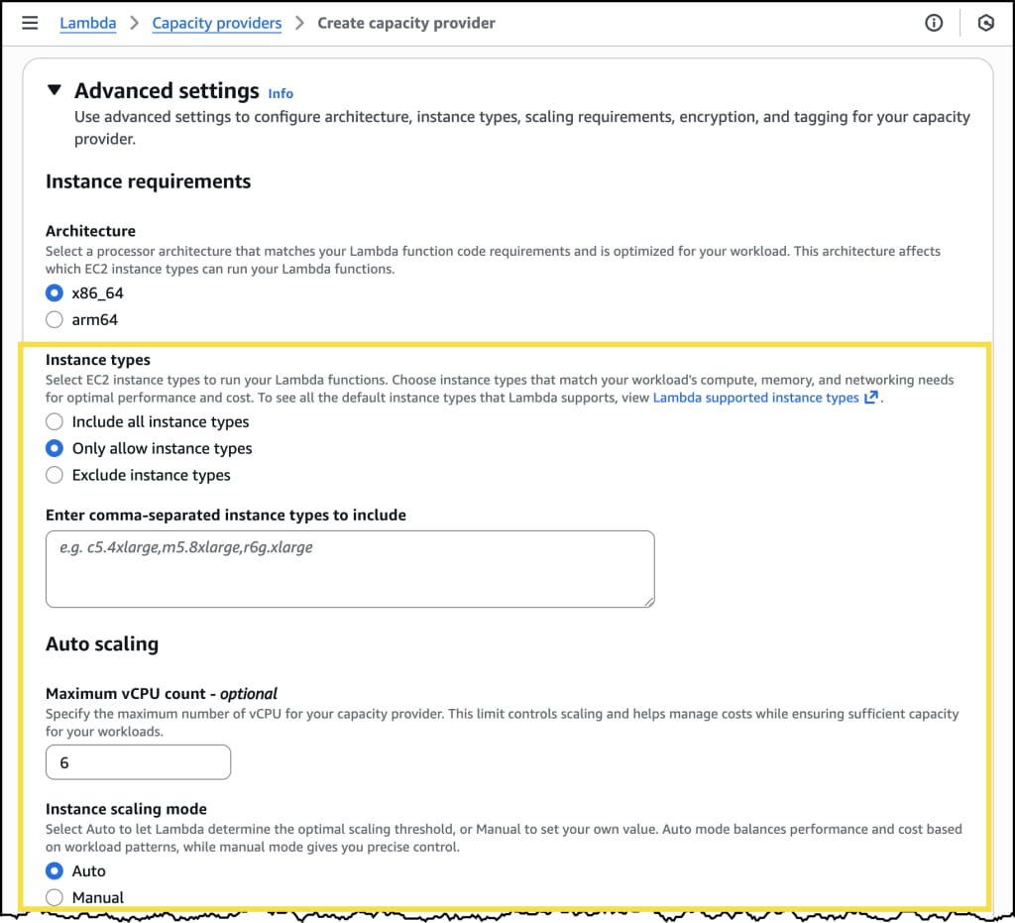Click the hexagon settings icon in header
Screen dimensions: 1015x923
click(985, 23)
